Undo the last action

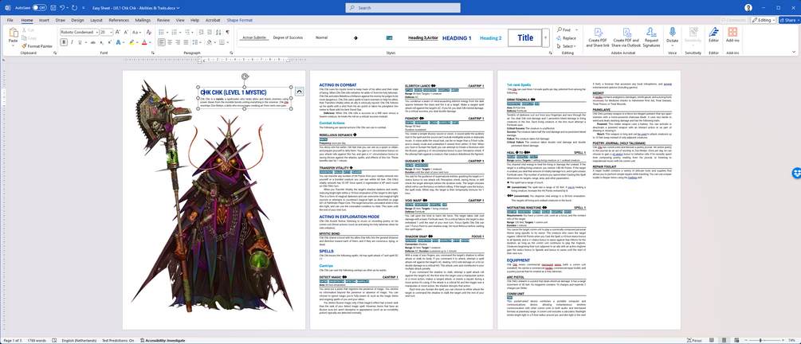coord(62,8)
